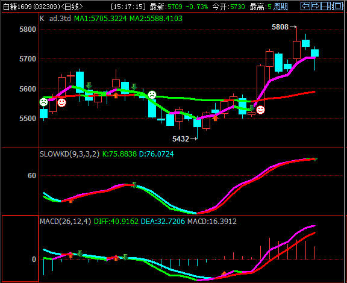347x283 pixels.
Task: Click the red smiley face near 5500
Action: click(260, 110)
